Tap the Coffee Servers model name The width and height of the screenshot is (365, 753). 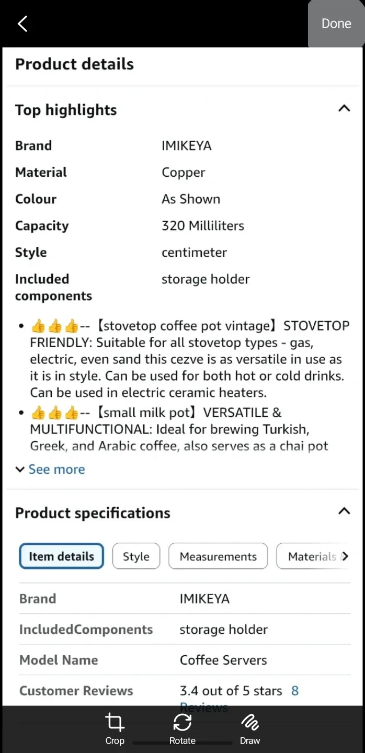[x=224, y=660]
